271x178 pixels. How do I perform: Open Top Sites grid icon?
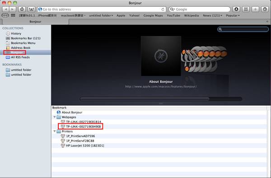[13, 15]
